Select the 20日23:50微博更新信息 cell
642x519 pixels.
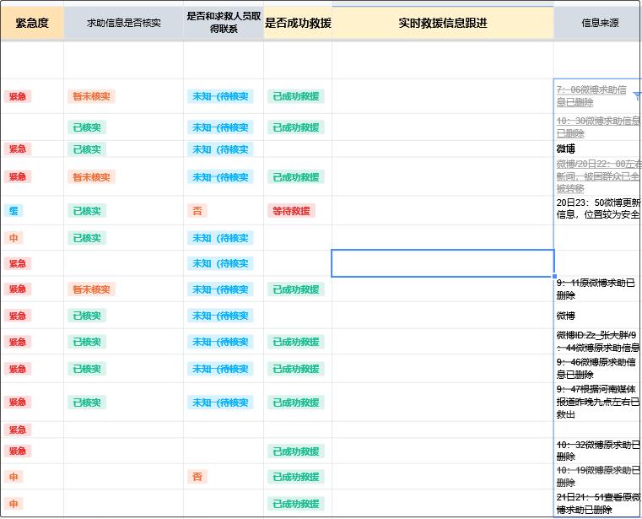(x=598, y=208)
